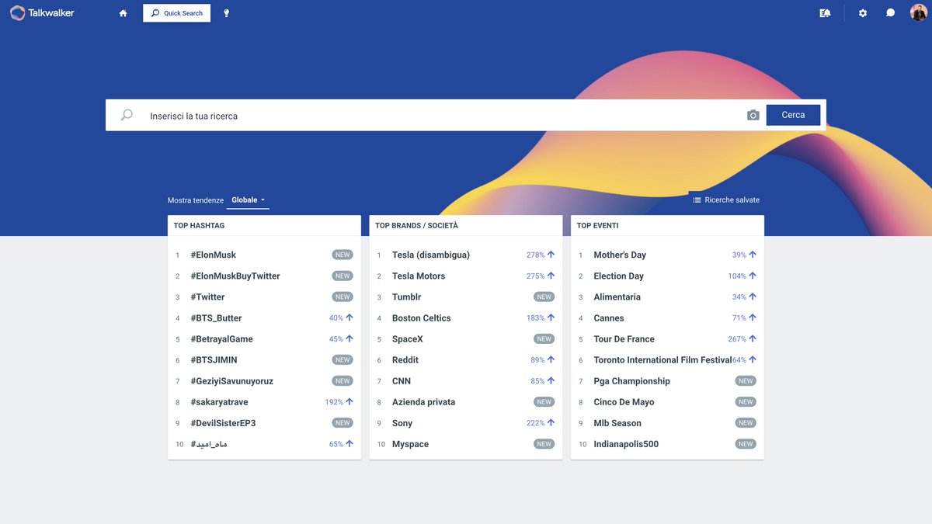
Task: Click the TOP BRANDS / SOCIETÀ header
Action: (417, 226)
